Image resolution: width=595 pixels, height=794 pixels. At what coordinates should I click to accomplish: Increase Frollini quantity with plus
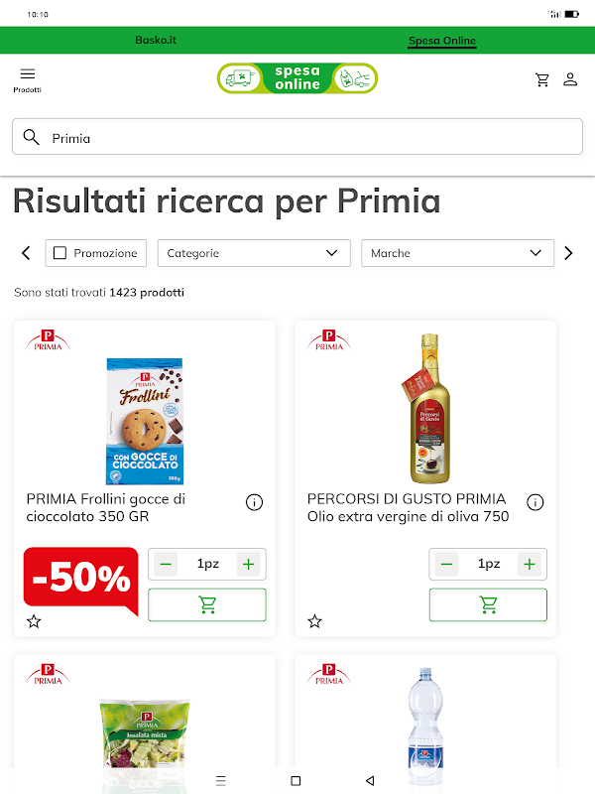249,564
